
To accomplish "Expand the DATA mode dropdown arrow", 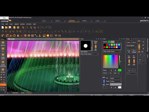I will pyautogui.click(x=65, y=21).
